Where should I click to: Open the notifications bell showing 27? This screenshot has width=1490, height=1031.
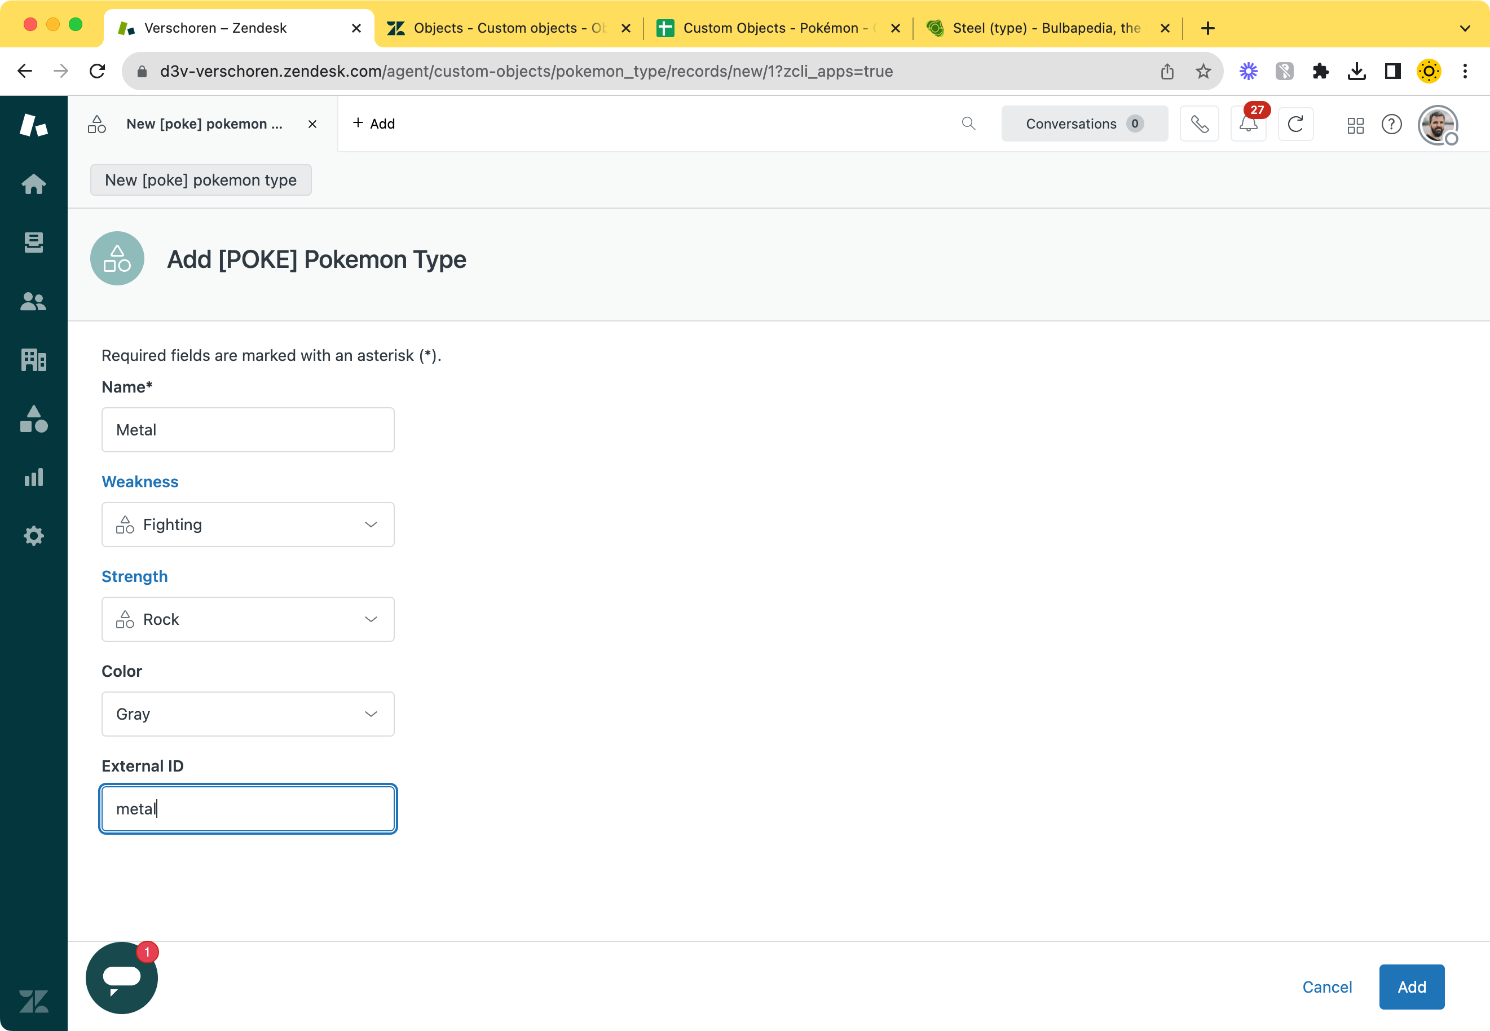click(x=1247, y=124)
